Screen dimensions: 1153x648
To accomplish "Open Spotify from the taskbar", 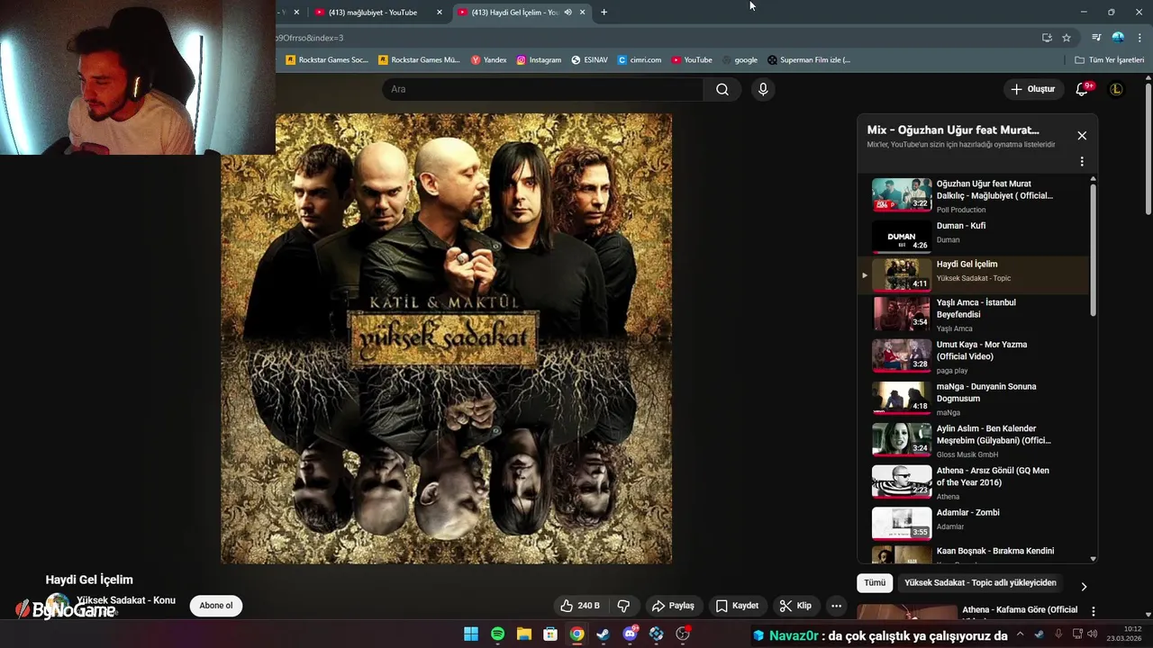I will (498, 634).
